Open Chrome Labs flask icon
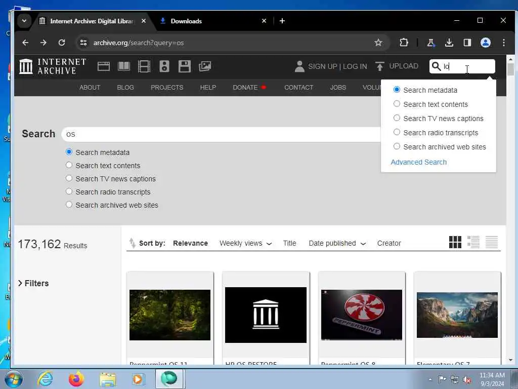Screen dimensions: 518x389 [430, 43]
